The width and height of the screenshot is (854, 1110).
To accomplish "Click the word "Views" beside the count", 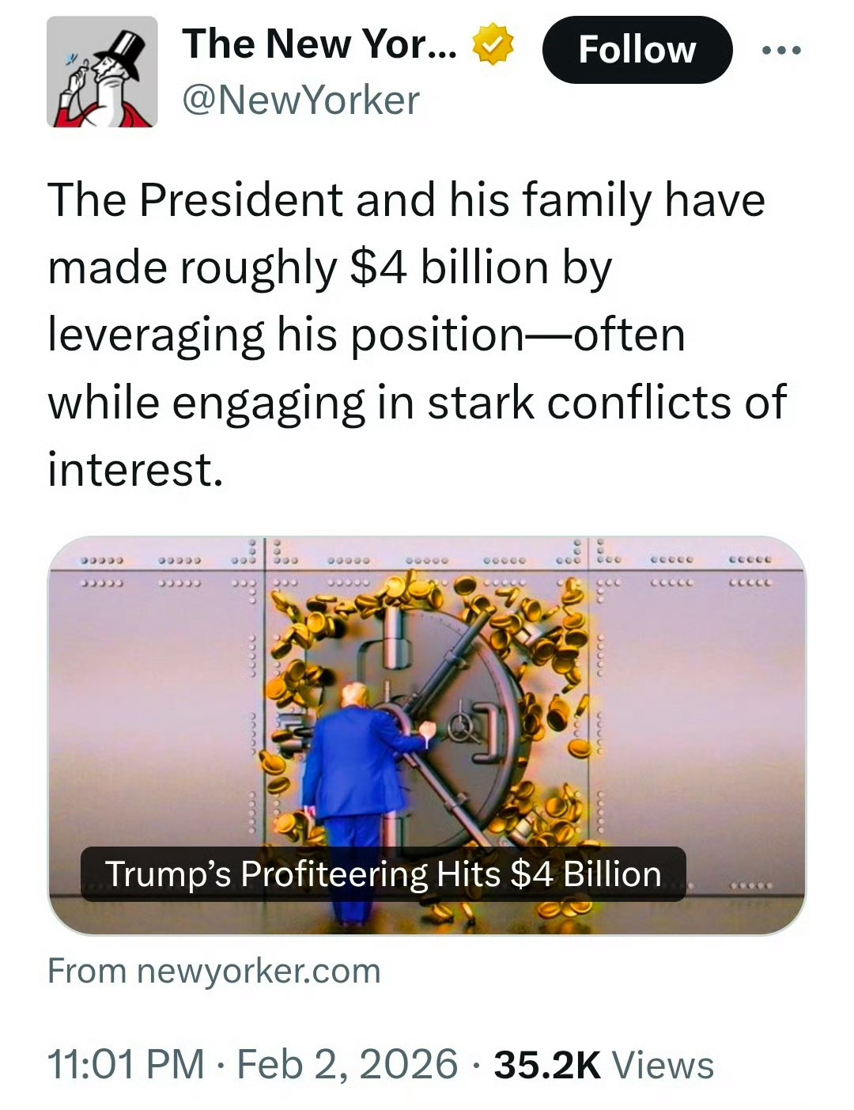I will pyautogui.click(x=663, y=1065).
